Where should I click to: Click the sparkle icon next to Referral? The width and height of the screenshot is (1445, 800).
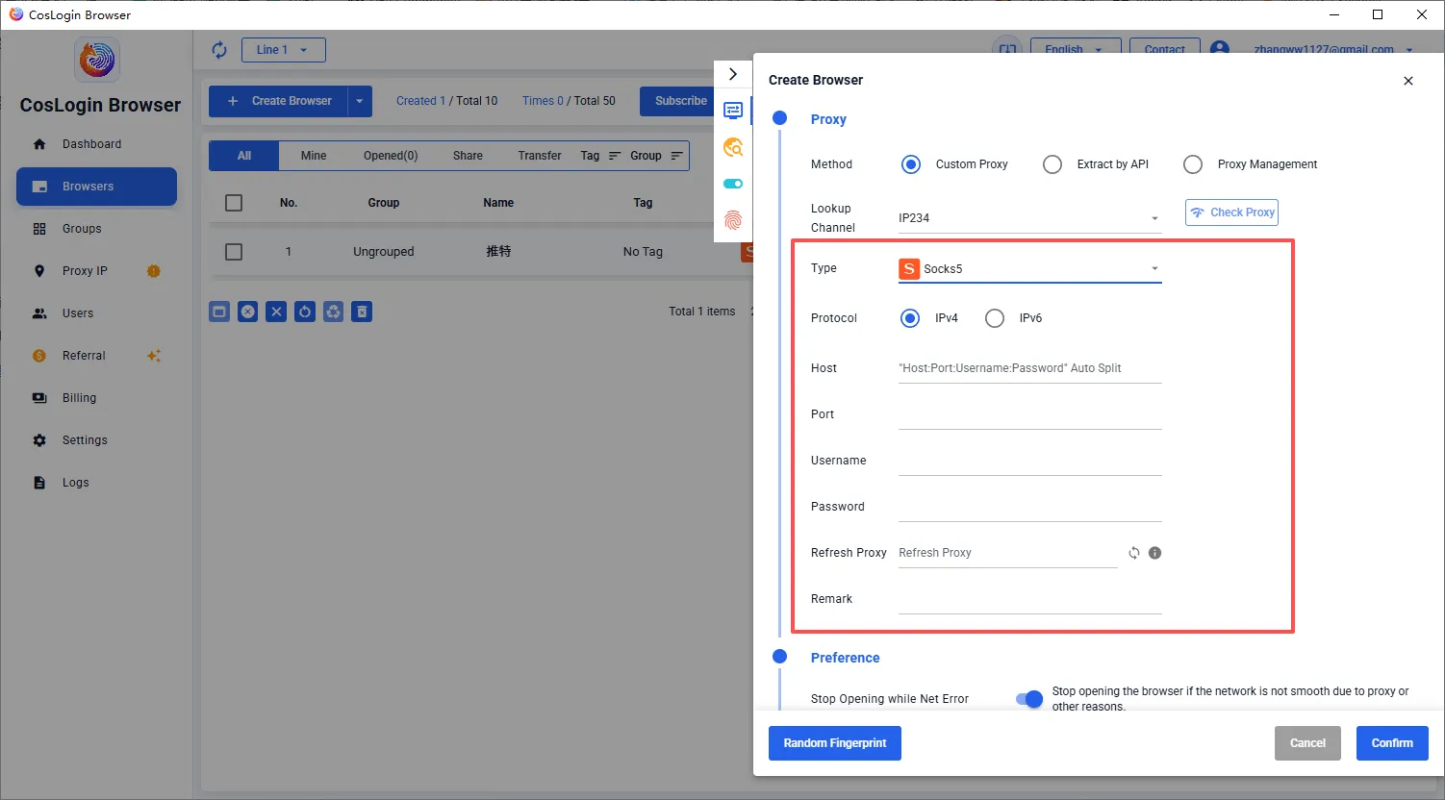[x=154, y=356]
